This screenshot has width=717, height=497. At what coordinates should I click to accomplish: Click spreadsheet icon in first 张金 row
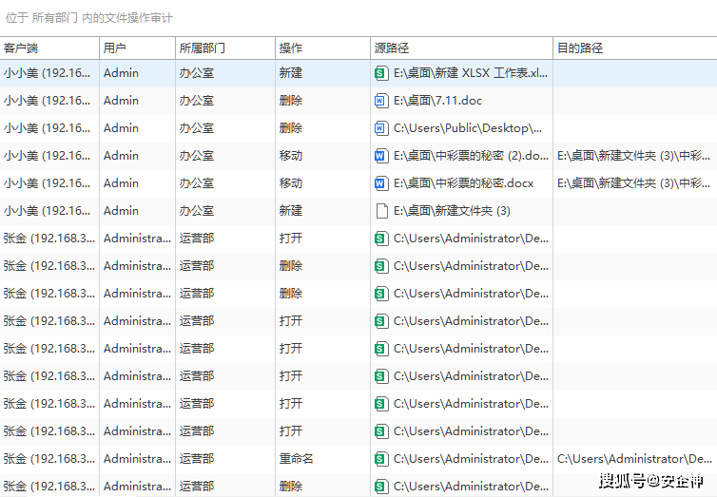point(381,238)
